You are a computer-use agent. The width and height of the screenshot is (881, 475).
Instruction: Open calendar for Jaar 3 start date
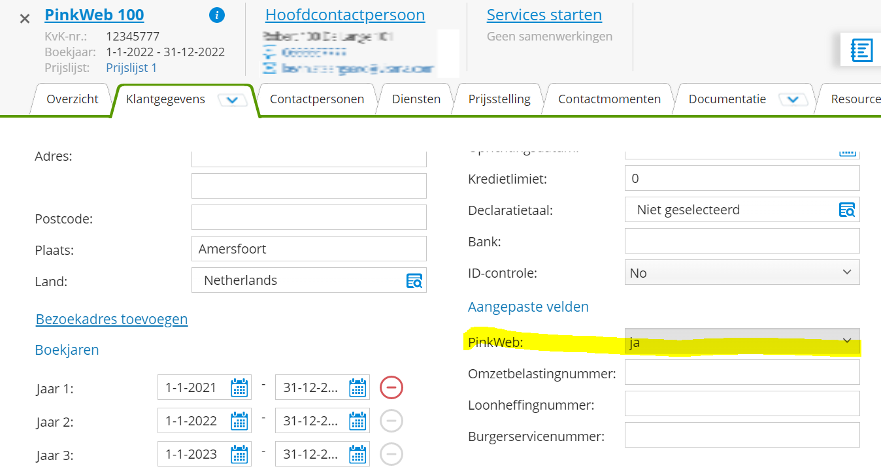240,455
